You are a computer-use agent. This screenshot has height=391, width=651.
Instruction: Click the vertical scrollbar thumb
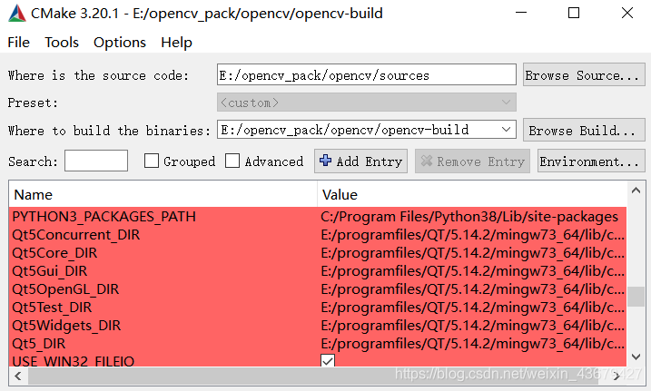click(636, 297)
